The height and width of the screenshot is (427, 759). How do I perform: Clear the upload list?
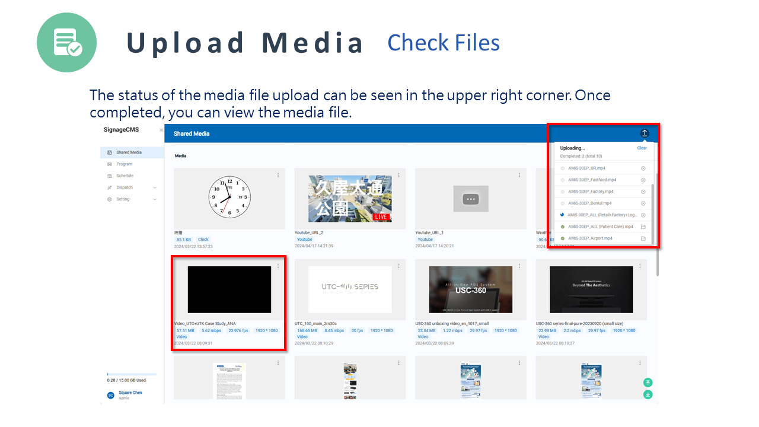[x=642, y=148]
